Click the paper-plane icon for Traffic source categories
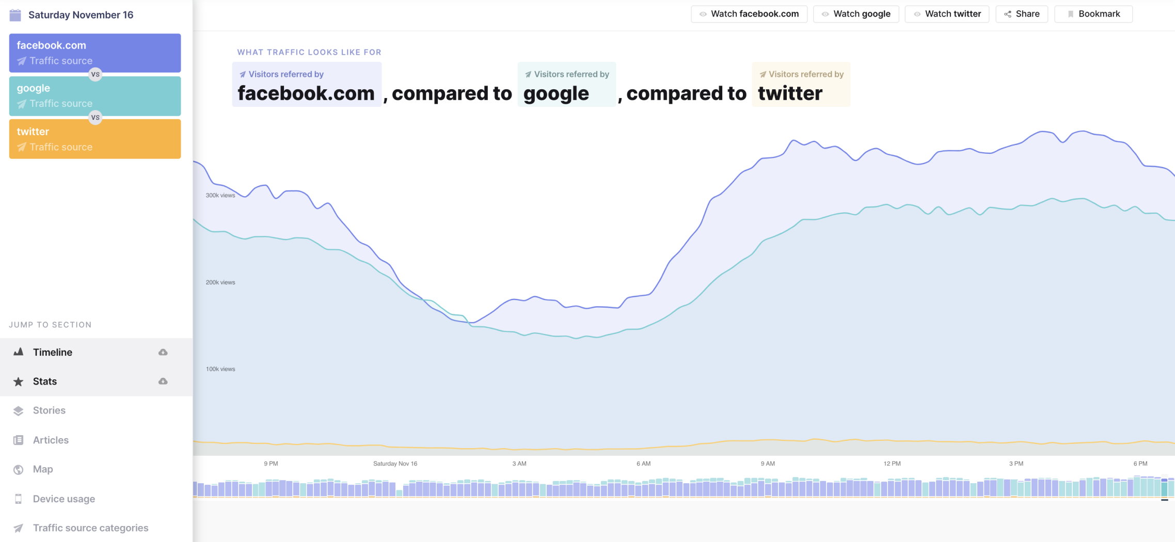Viewport: 1175px width, 542px height. click(x=19, y=528)
